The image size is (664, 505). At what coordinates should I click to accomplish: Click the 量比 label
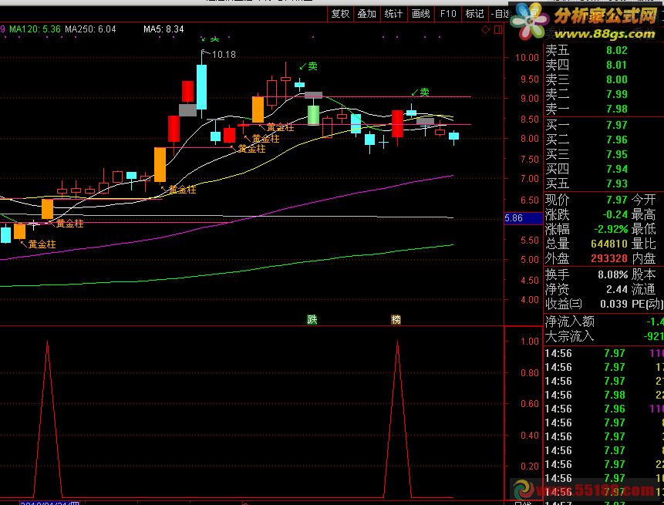(x=644, y=244)
